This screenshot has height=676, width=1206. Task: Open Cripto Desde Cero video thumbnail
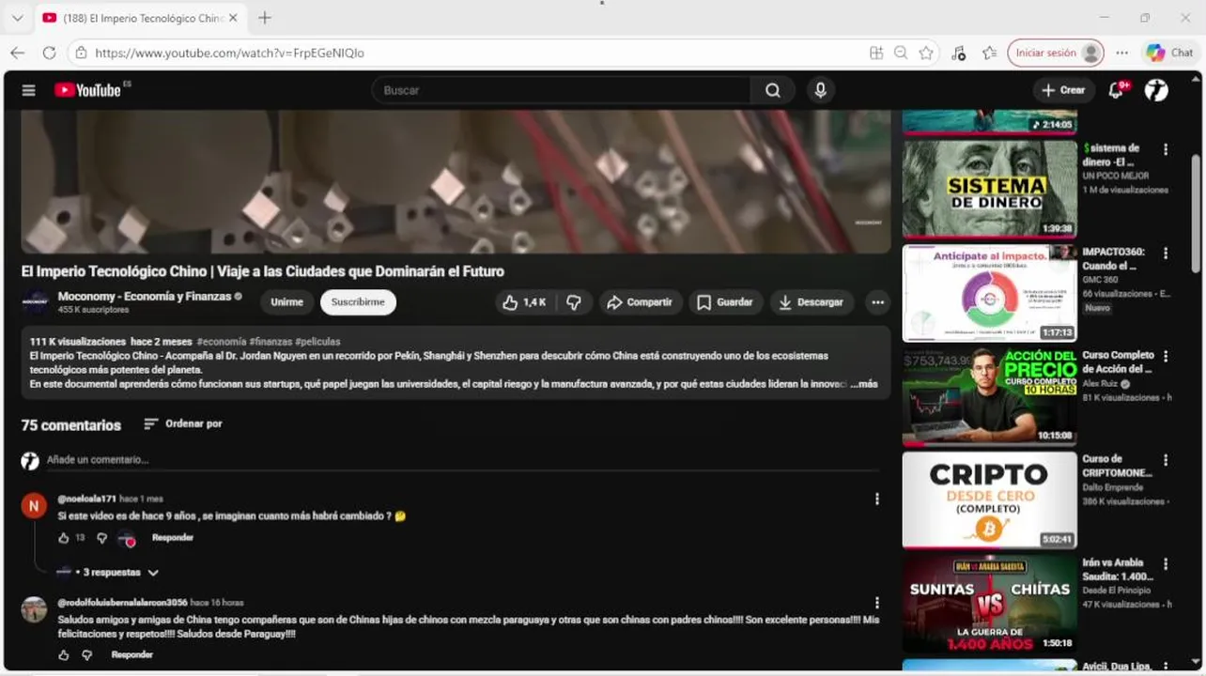tap(990, 500)
